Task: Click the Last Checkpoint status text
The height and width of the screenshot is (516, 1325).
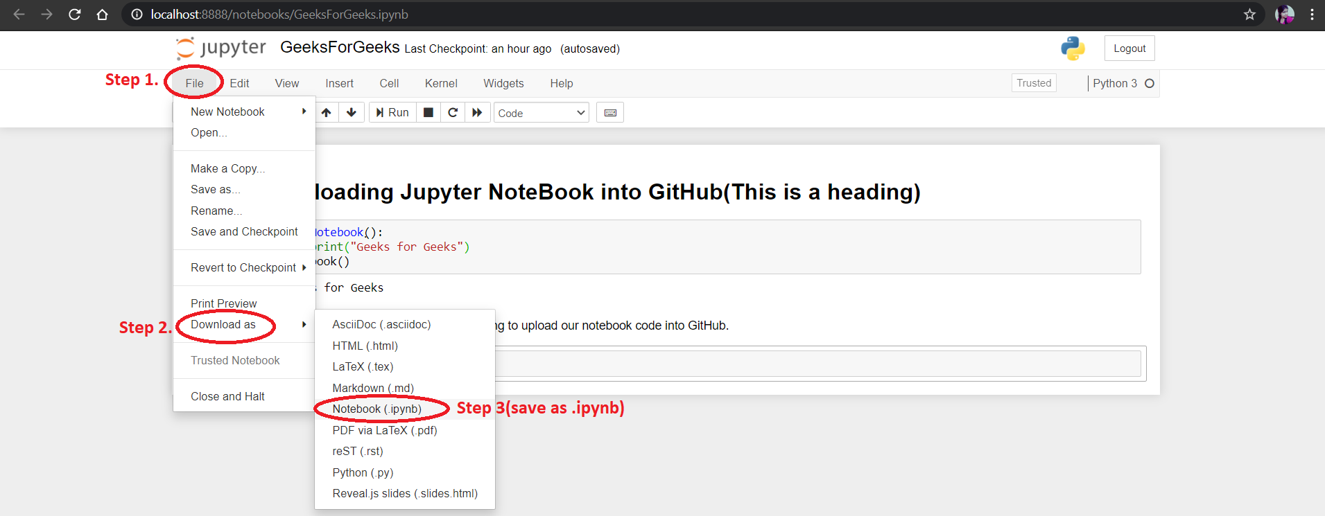Action: 478,48
